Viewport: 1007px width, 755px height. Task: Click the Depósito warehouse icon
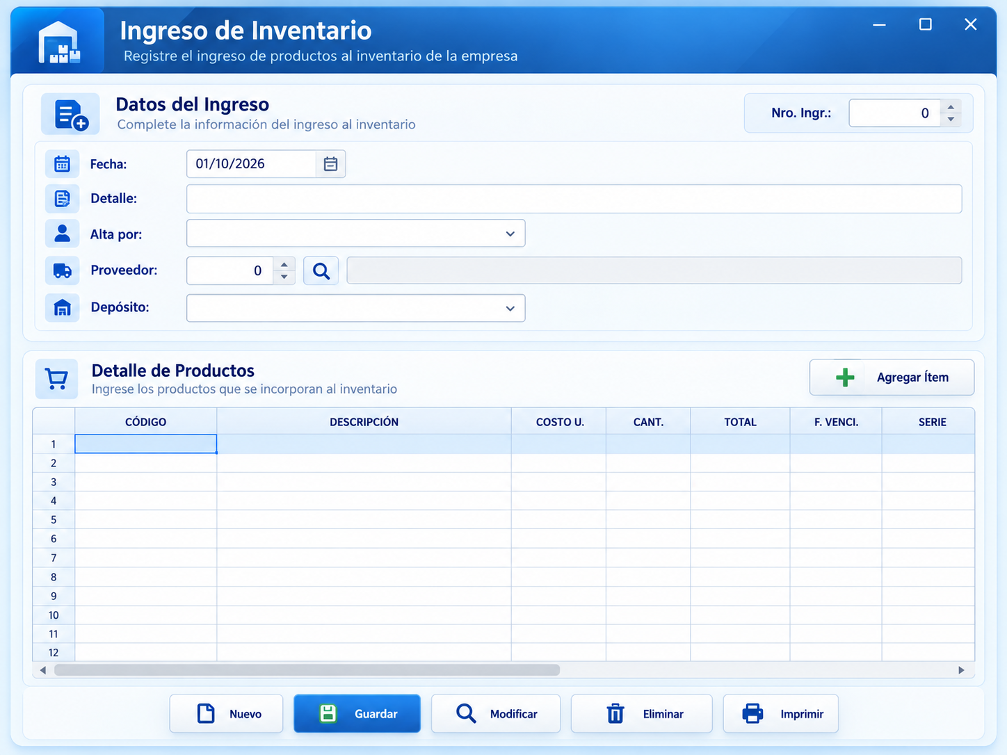click(x=62, y=307)
